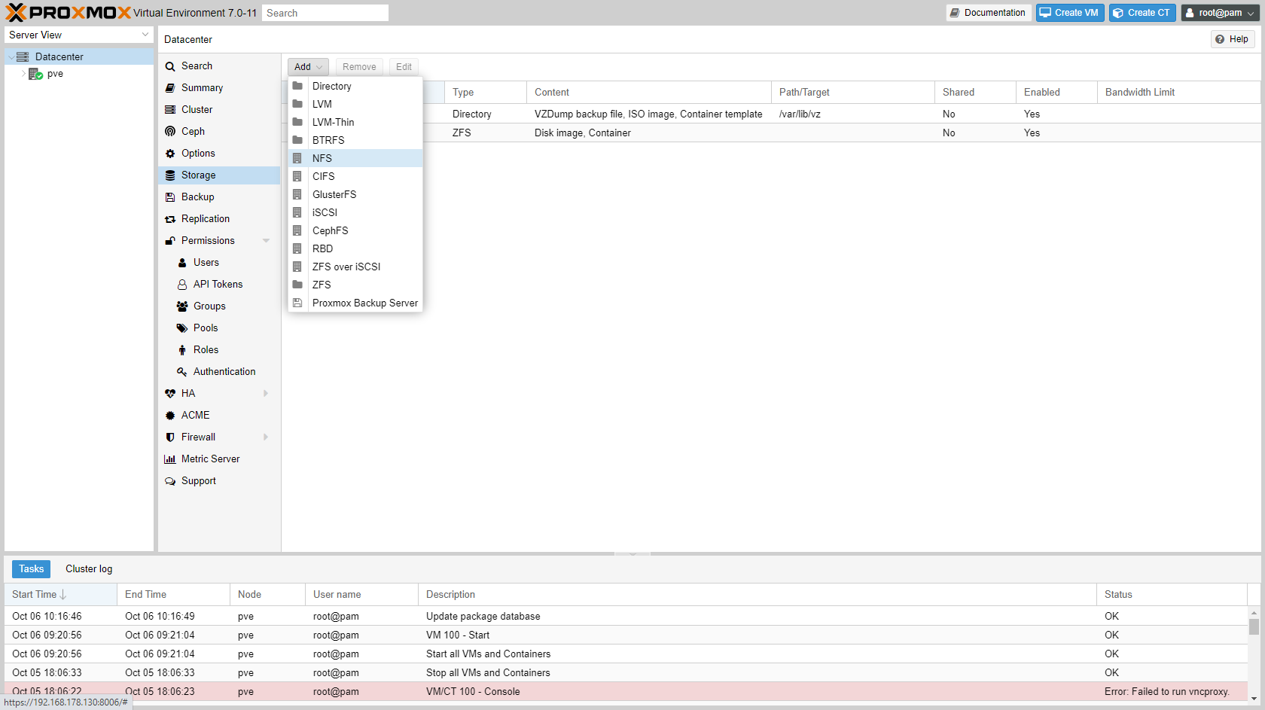
Task: Collapse the Permissions submenu arrow
Action: pyautogui.click(x=266, y=241)
